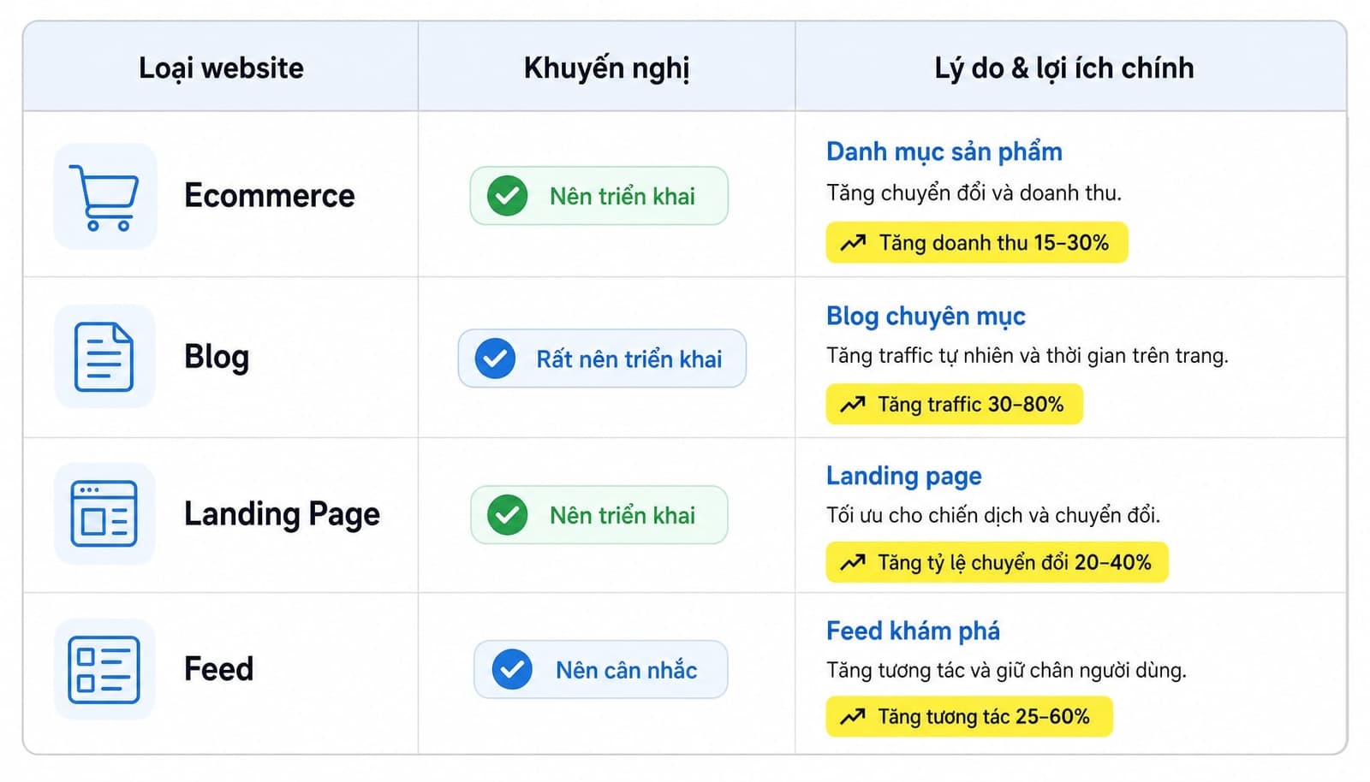Click the bold Landing Page row label
The height and width of the screenshot is (782, 1370).
click(282, 514)
